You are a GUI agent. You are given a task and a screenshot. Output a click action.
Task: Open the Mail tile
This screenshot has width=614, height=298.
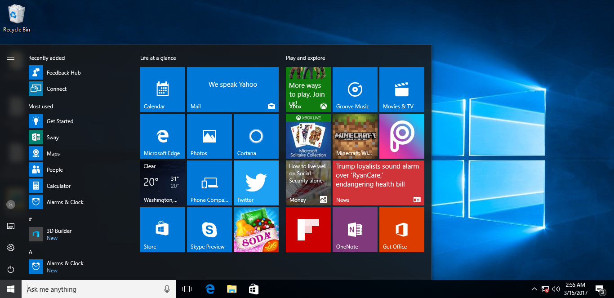point(233,89)
